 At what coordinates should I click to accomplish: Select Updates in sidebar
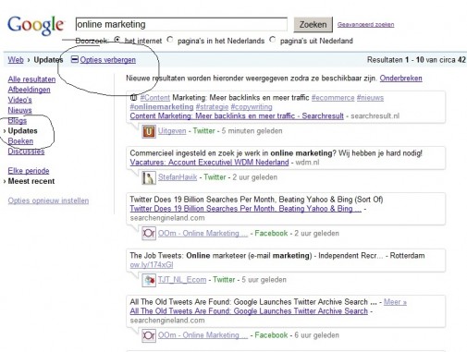(22, 131)
